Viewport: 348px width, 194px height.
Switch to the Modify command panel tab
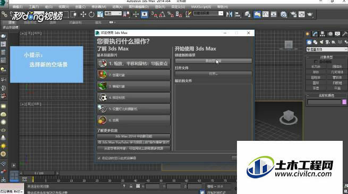[315, 33]
